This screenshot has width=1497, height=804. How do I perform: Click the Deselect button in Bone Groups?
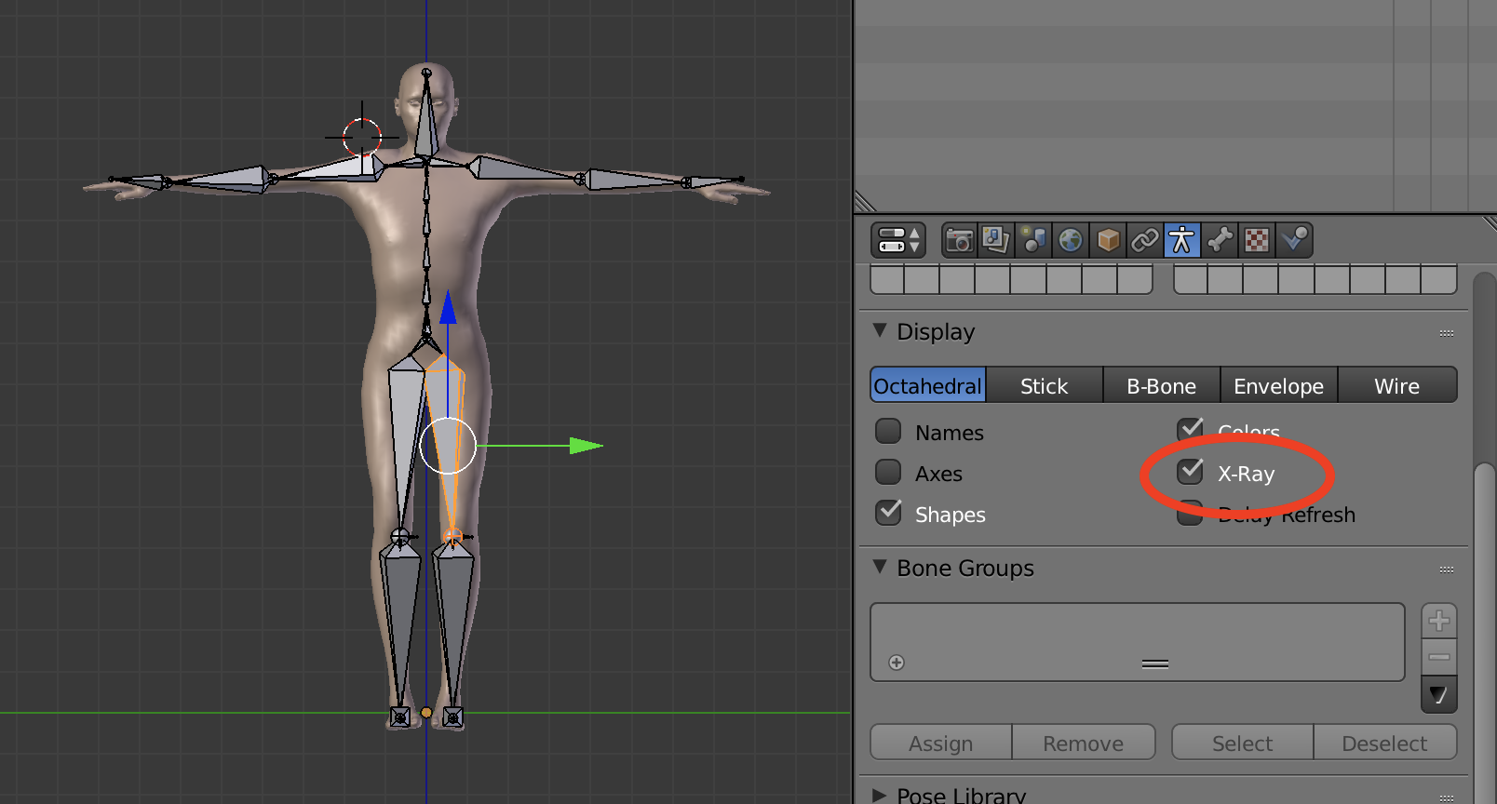tap(1385, 743)
